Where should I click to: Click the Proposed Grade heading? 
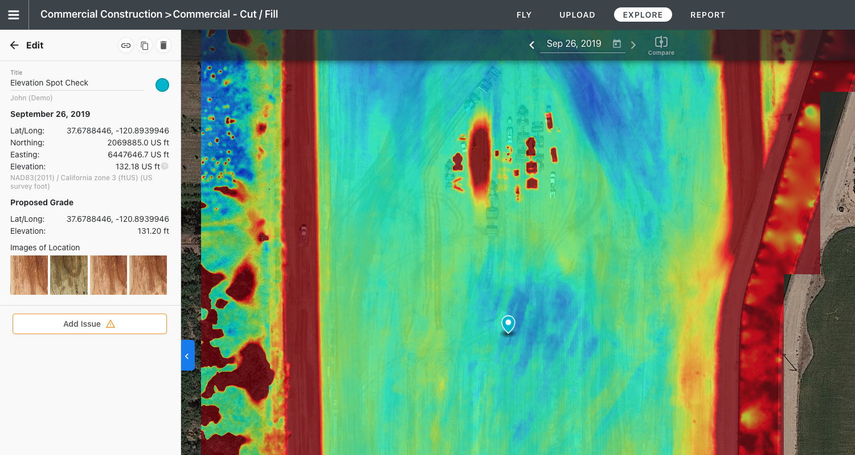pos(42,202)
